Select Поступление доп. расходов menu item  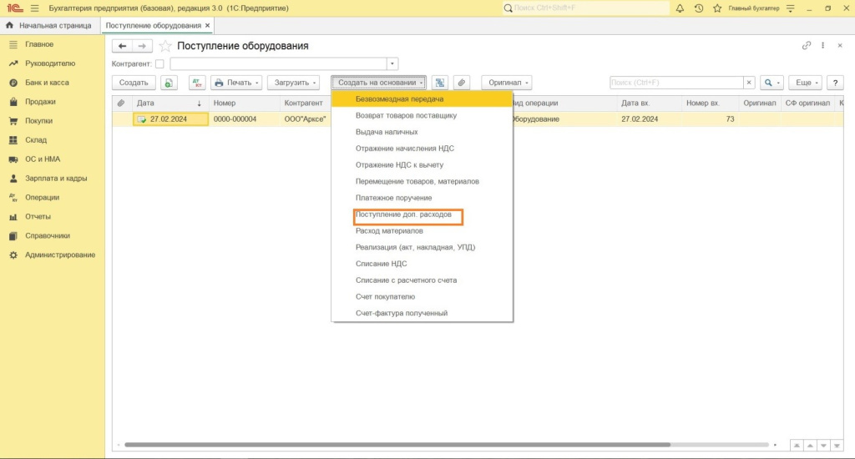(x=403, y=214)
